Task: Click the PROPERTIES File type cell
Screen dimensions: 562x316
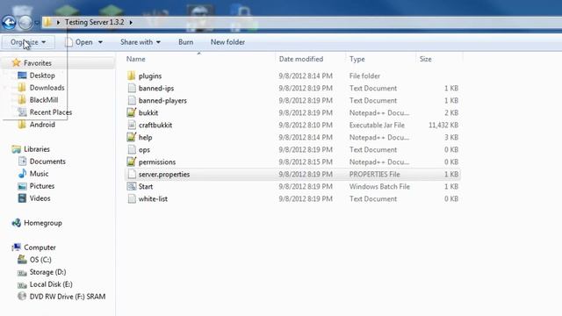Action: (x=375, y=174)
